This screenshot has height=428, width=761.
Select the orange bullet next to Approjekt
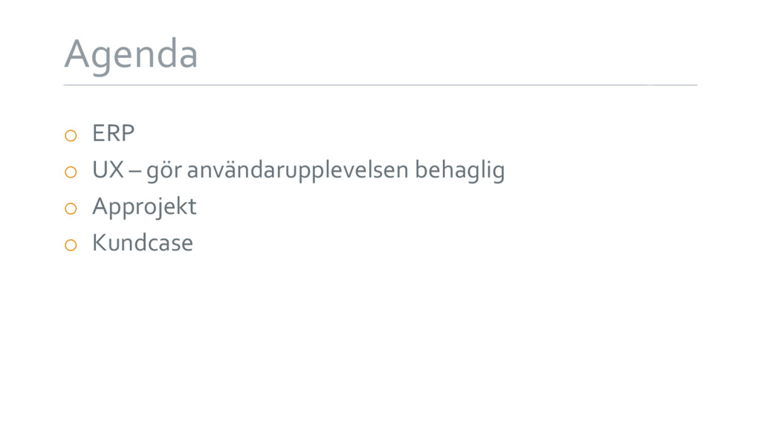pos(71,209)
